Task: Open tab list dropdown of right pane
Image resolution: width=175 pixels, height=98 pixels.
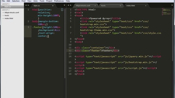Action: click(172, 5)
